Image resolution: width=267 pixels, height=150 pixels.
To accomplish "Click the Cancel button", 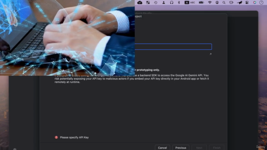I will (x=162, y=147).
